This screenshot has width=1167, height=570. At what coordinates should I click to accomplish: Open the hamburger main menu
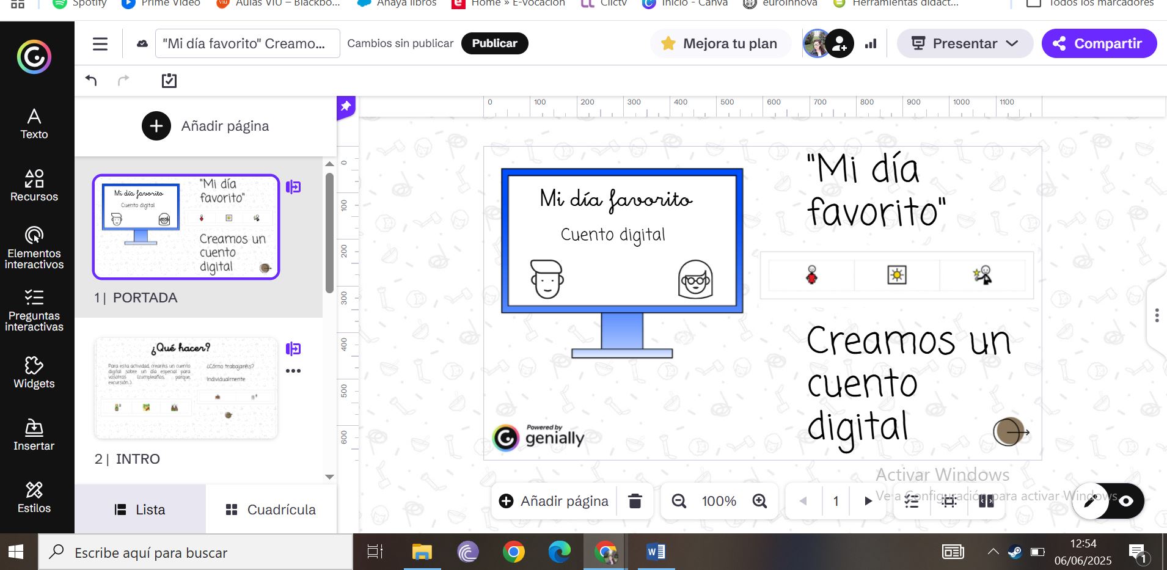(100, 44)
